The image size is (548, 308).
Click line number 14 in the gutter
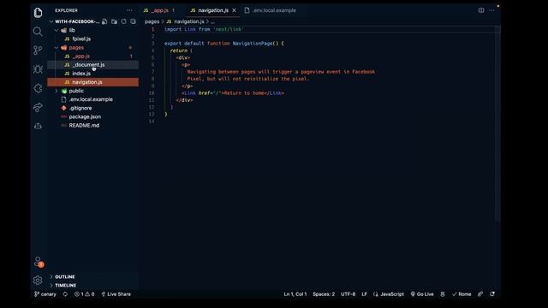coord(152,121)
